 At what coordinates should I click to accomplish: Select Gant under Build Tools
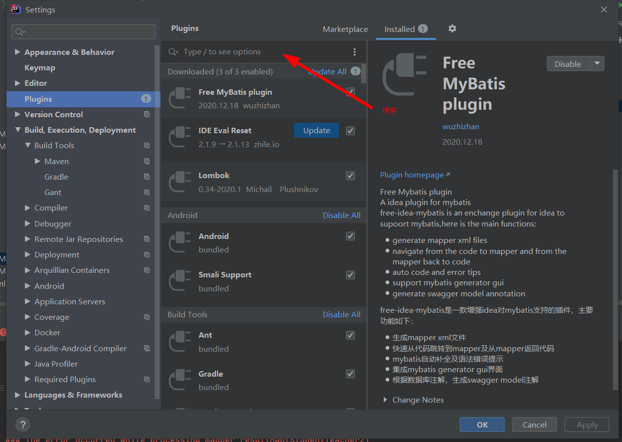point(53,192)
